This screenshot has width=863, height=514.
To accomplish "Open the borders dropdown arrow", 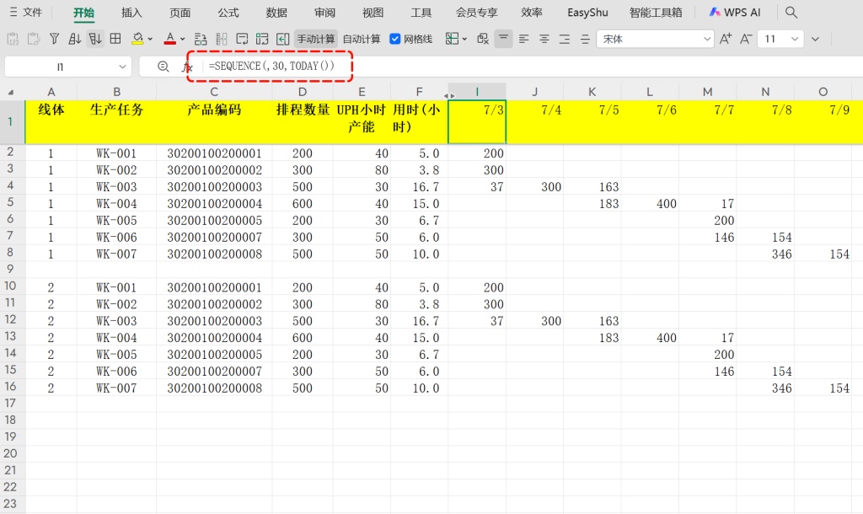I will pos(464,39).
